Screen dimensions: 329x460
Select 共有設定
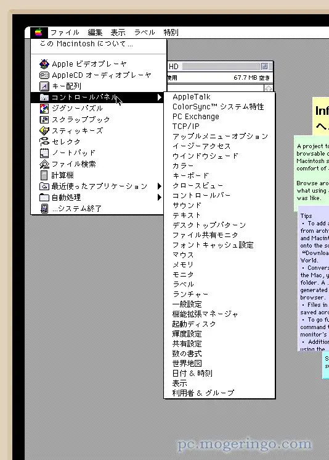tap(219, 343)
